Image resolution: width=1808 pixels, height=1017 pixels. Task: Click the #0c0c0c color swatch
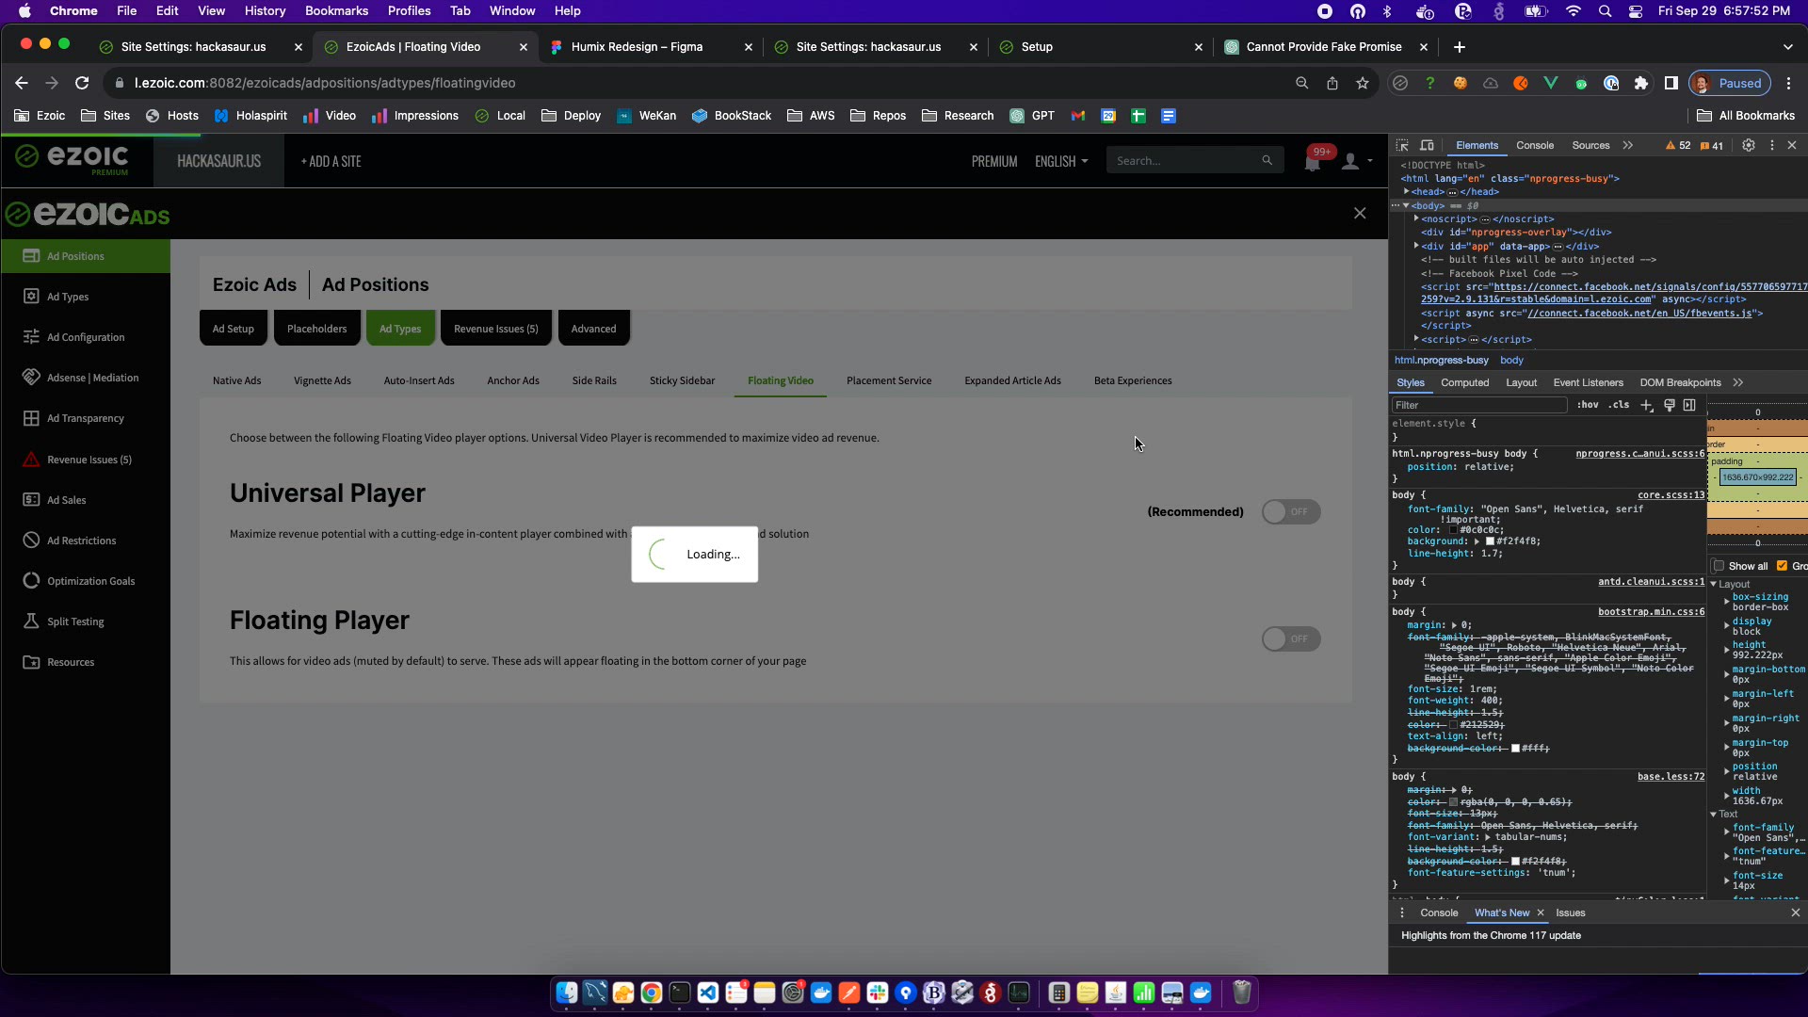click(x=1453, y=530)
